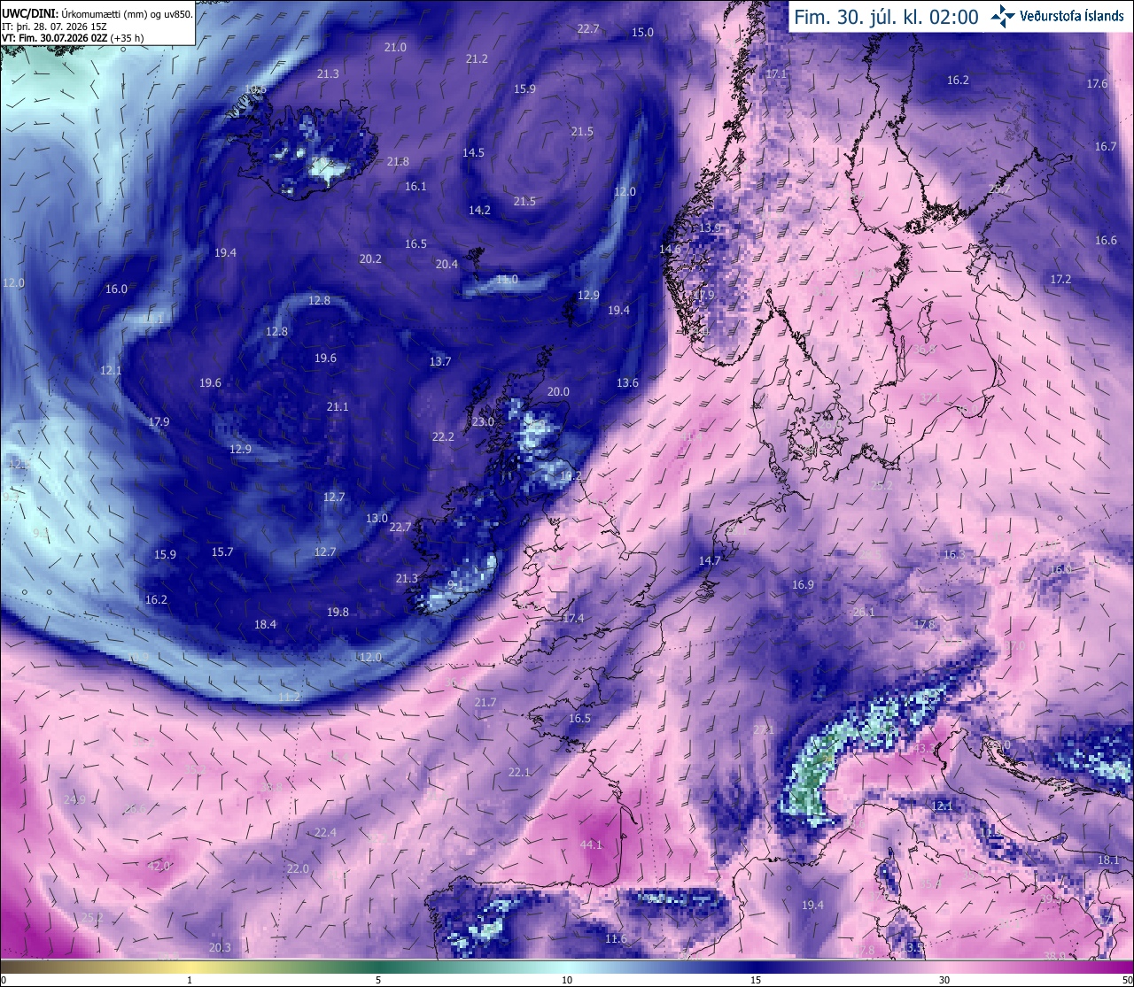This screenshot has width=1134, height=987.
Task: Click the Veðurstofa Íslands logo icon
Action: 1003,16
